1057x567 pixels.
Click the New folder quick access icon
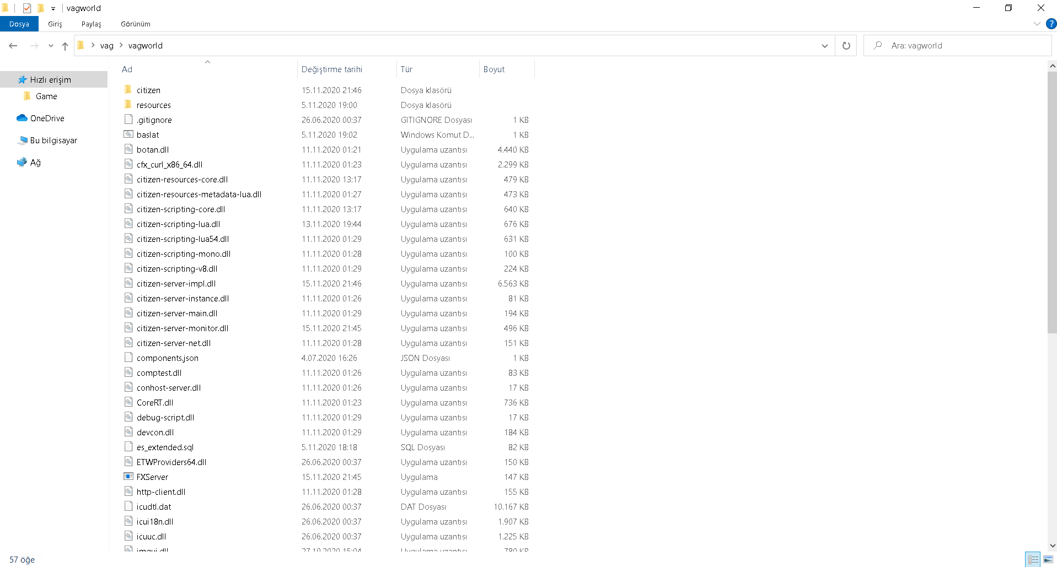point(40,8)
